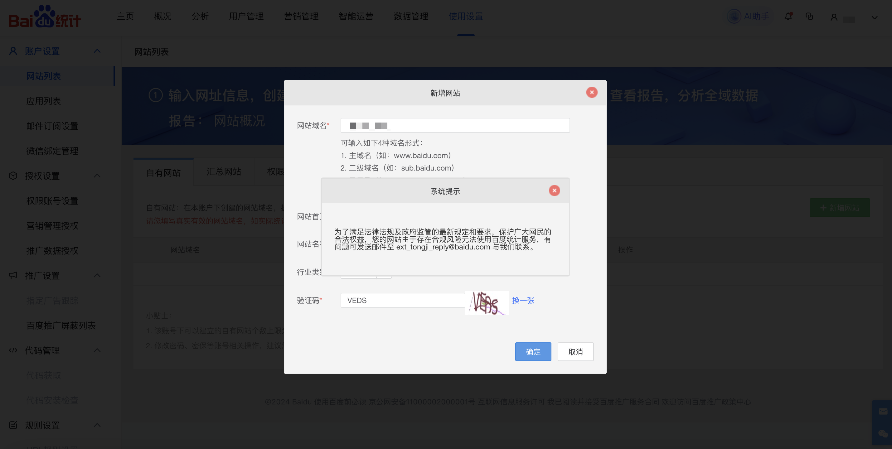Confirm with the 确定 button
Image resolution: width=892 pixels, height=449 pixels.
click(x=533, y=351)
